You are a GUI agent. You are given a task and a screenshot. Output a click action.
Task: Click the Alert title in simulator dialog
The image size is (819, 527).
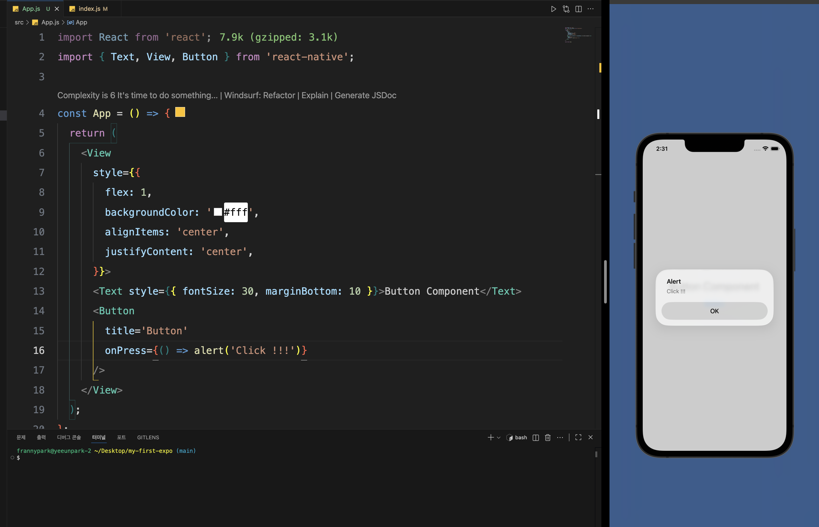(x=674, y=281)
